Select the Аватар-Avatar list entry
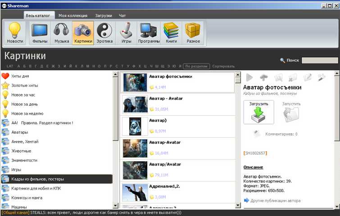The image size is (340, 216). click(178, 148)
